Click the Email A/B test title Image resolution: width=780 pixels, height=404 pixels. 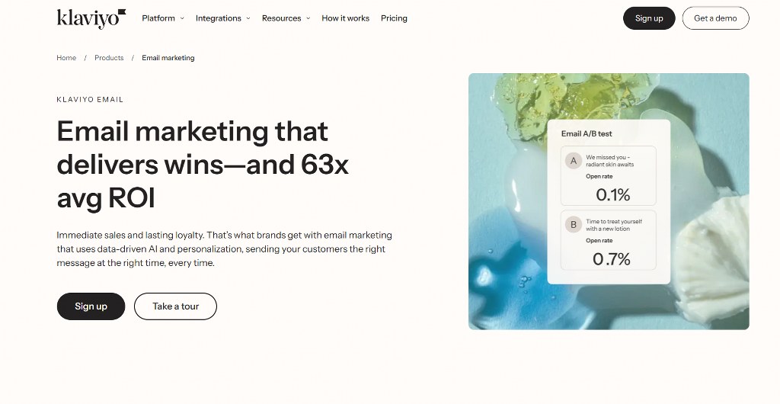[x=587, y=133]
